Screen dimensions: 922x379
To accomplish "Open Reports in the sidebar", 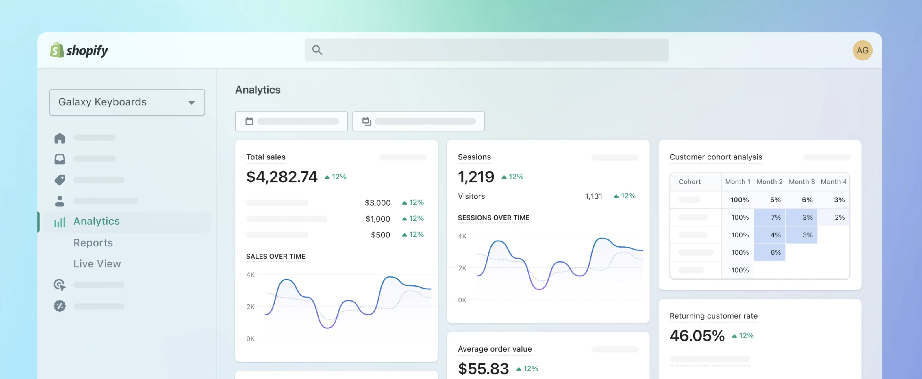I will click(x=93, y=243).
